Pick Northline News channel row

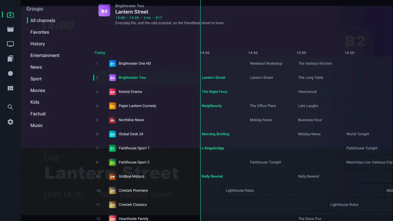tap(146, 120)
